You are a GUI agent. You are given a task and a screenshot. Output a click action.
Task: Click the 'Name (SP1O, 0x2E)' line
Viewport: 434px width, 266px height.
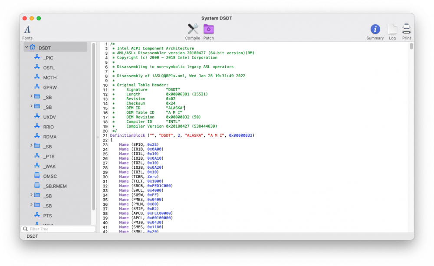139,144
